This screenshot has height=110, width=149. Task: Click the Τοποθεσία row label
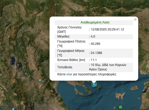point(65,67)
